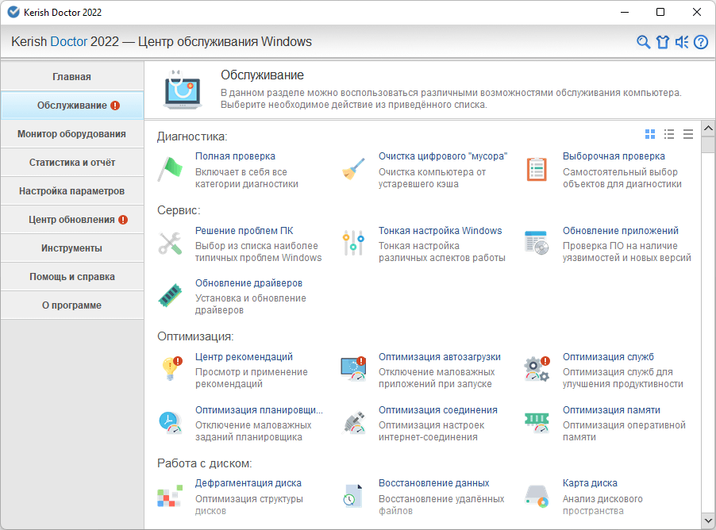Open the search magnifier icon in header
The height and width of the screenshot is (530, 716).
(644, 42)
